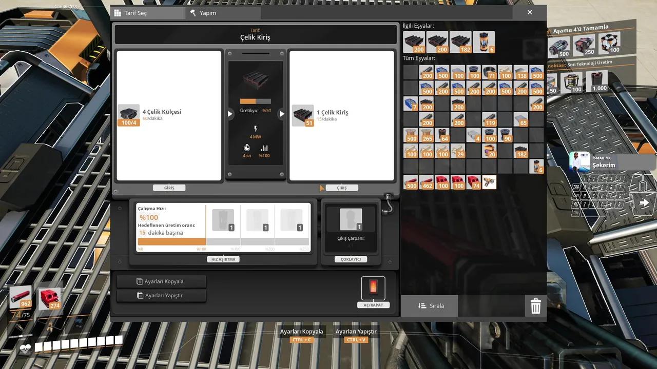This screenshot has width=657, height=369.
Task: Pick up the stack of 138
Action: (x=521, y=72)
